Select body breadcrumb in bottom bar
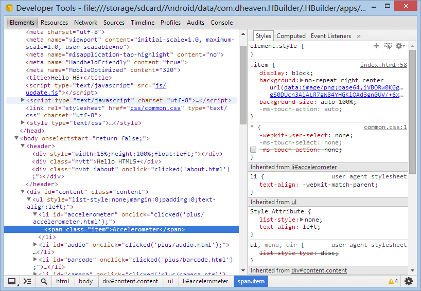Image resolution: width=421 pixels, height=291 pixels. (85, 281)
